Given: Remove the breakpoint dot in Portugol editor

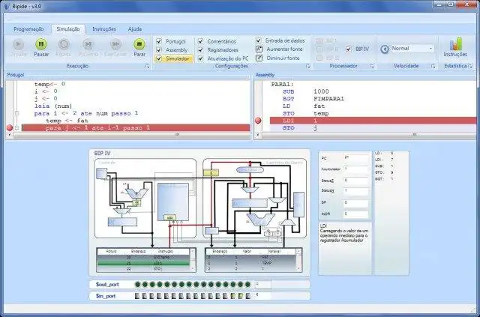Looking at the screenshot, I should 10,127.
